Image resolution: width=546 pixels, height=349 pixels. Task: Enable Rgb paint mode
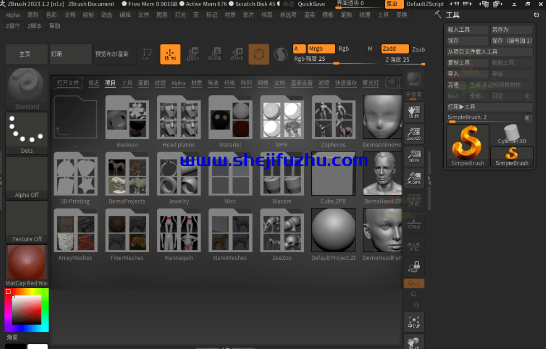click(x=350, y=49)
